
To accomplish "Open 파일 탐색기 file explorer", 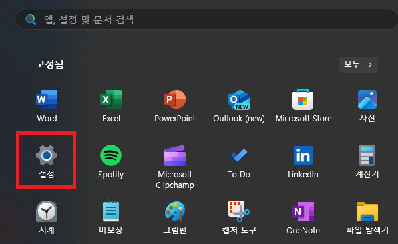I will click(367, 217).
